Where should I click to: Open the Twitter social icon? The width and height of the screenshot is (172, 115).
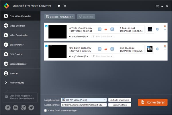point(31,108)
